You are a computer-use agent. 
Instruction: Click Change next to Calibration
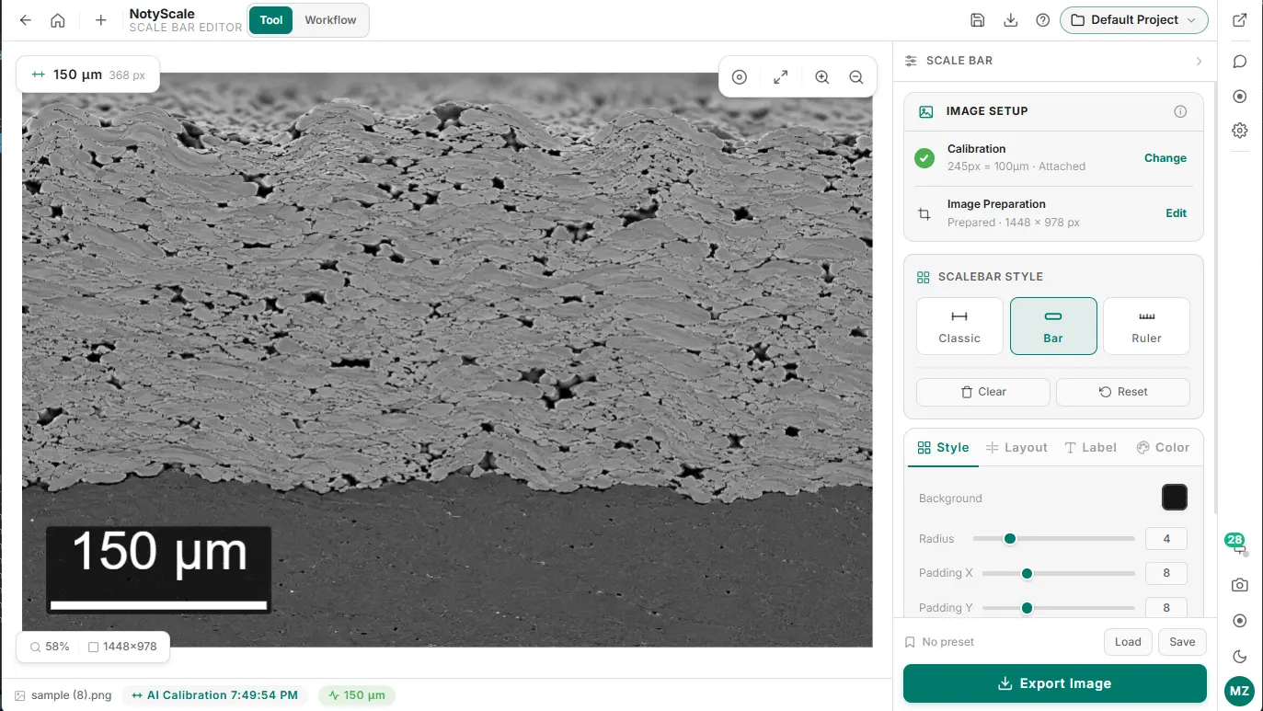(x=1165, y=158)
